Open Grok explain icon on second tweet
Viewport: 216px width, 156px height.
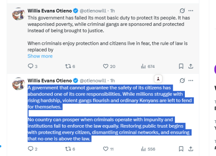pyautogui.click(x=182, y=80)
